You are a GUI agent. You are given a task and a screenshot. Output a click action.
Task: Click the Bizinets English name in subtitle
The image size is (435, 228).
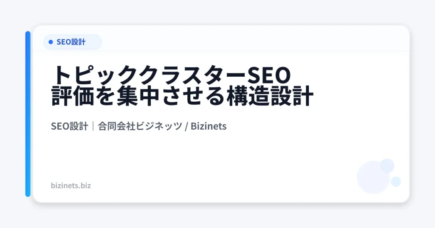pos(209,126)
